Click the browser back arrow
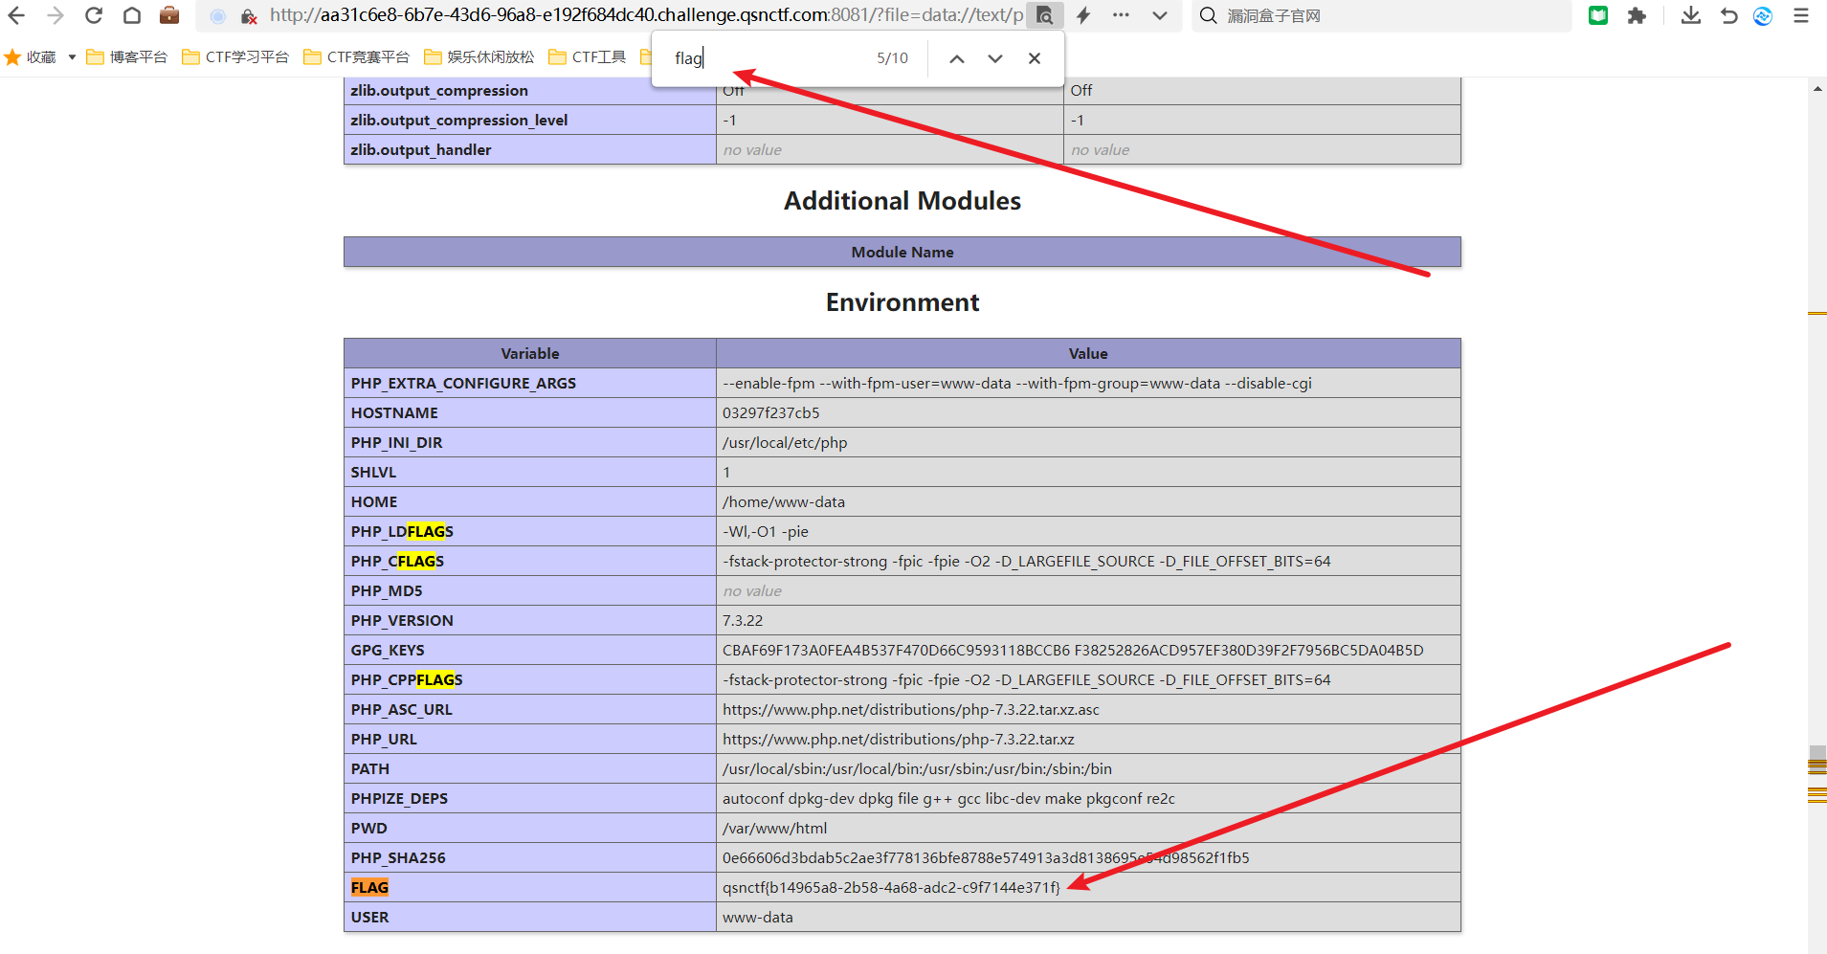 [x=16, y=15]
